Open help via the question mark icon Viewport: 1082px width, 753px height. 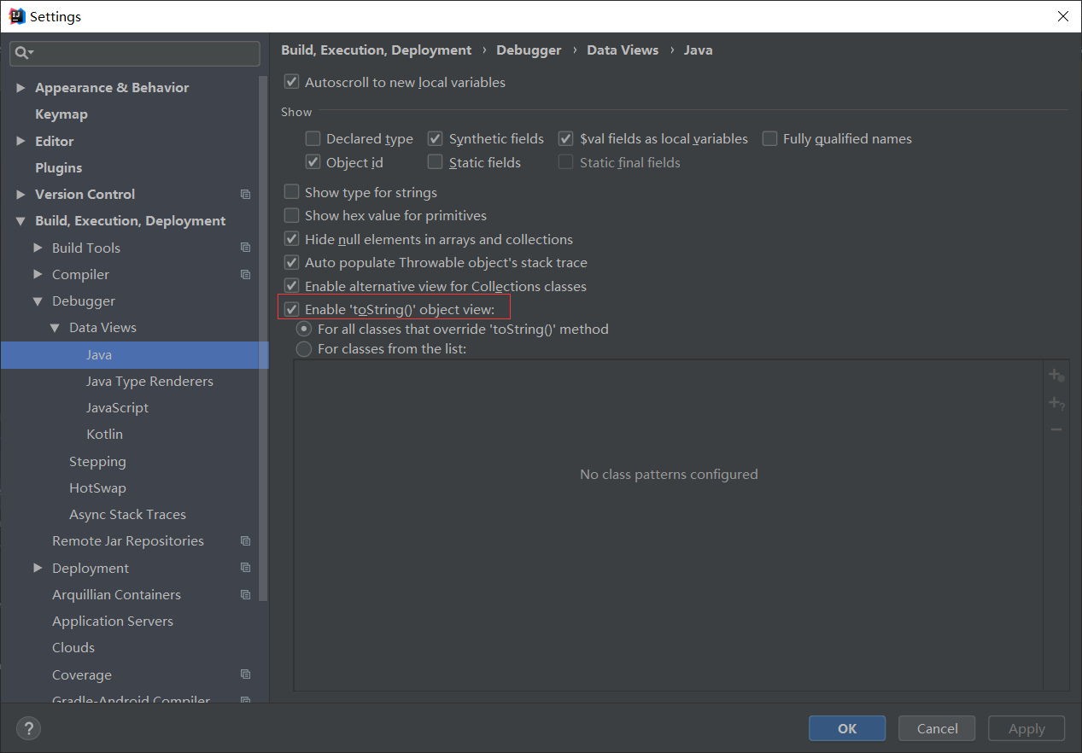click(x=28, y=728)
